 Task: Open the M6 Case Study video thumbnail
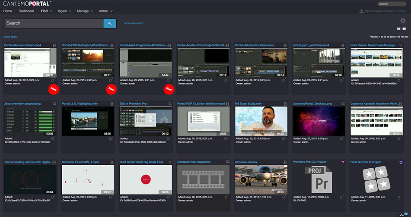pos(261,121)
